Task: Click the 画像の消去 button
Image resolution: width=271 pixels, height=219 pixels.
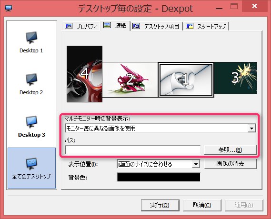Action: tap(230, 164)
